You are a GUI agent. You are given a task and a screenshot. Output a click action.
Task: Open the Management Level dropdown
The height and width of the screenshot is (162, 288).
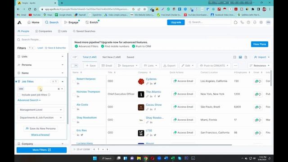click(x=41, y=110)
